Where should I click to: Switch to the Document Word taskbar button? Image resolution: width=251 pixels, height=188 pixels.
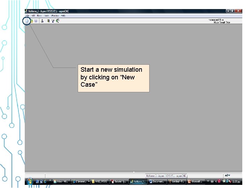tap(157, 182)
